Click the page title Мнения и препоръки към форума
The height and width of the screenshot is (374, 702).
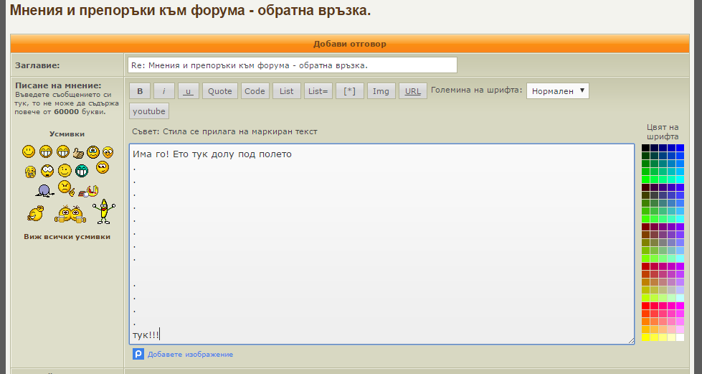click(190, 10)
